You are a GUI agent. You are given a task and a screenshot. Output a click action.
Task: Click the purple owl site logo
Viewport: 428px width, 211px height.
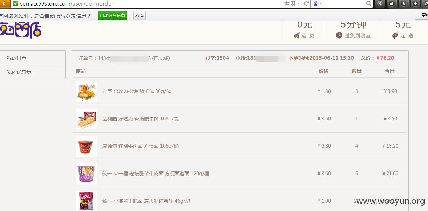21,30
